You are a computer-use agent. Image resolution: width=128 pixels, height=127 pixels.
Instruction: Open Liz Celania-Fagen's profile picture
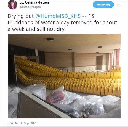pos(12,5)
